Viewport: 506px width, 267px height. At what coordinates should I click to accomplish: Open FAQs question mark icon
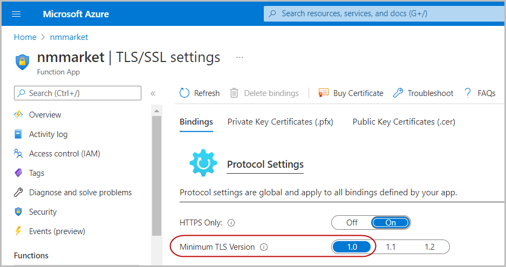468,93
